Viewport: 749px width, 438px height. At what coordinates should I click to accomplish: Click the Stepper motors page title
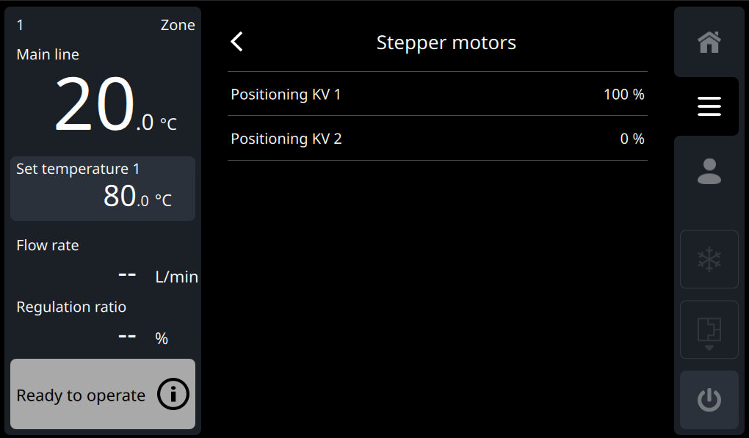446,43
